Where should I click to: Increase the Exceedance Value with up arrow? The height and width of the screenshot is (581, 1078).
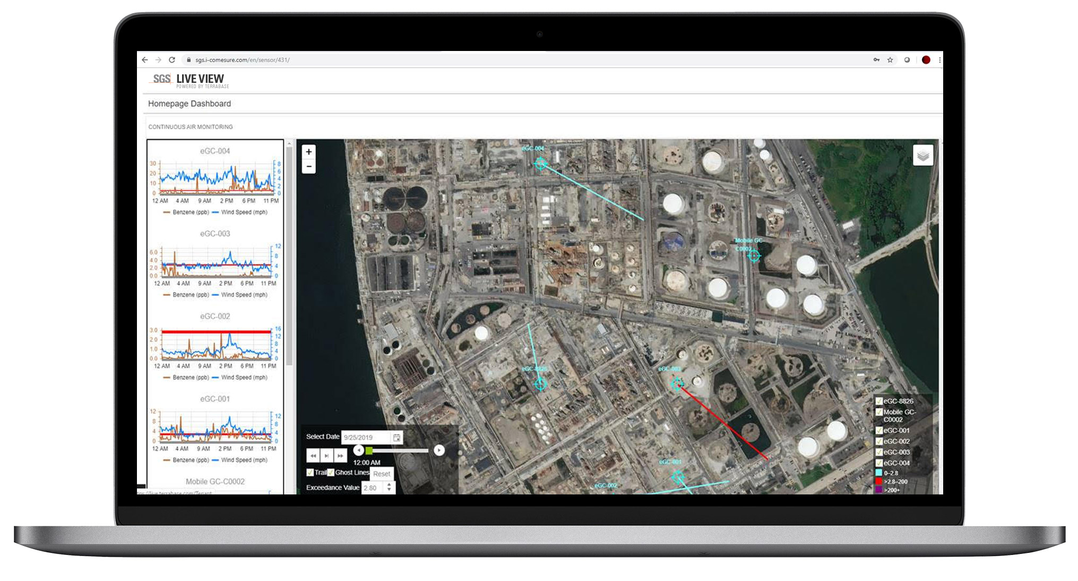(389, 484)
